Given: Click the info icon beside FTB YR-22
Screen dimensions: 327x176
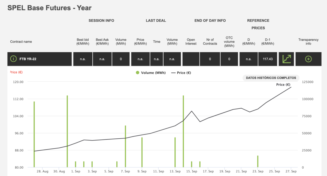Looking at the screenshot, I should tap(13, 59).
